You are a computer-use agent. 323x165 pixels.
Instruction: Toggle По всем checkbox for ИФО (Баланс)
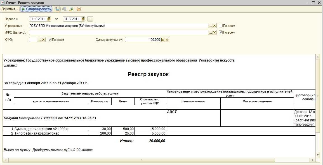[x=221, y=32]
